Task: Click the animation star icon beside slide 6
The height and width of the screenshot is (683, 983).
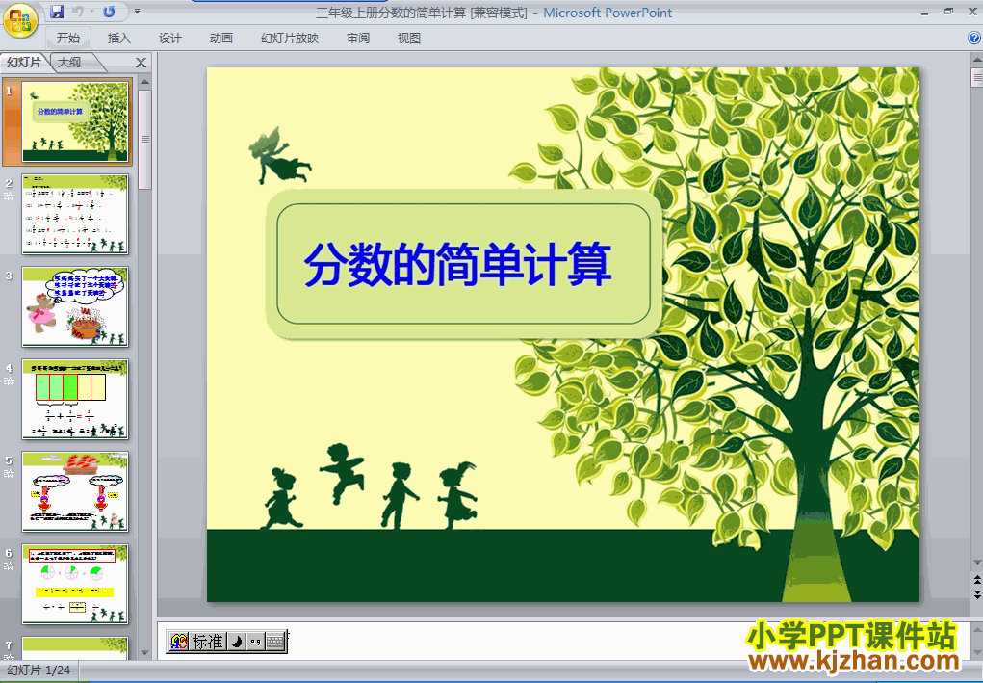Action: coord(9,565)
